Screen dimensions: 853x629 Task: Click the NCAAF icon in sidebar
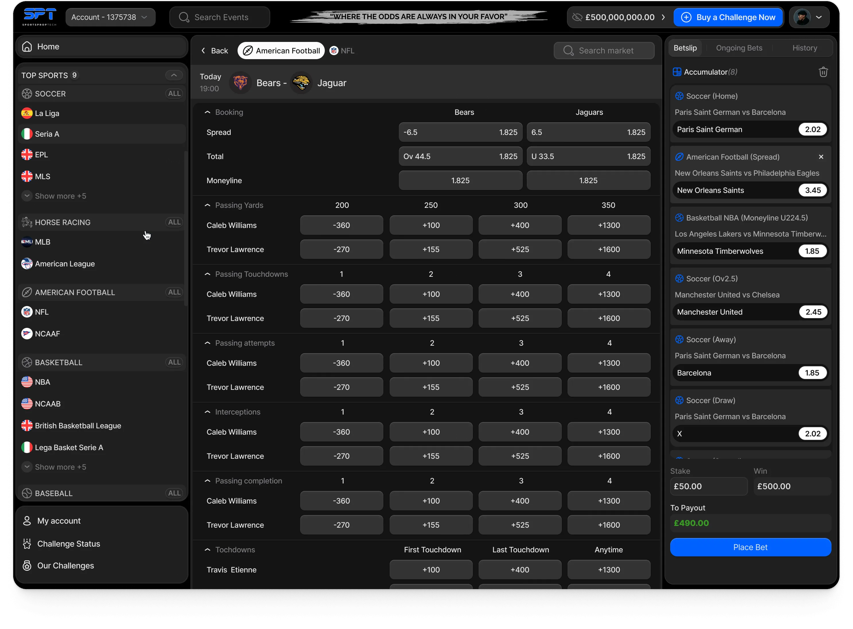(27, 334)
